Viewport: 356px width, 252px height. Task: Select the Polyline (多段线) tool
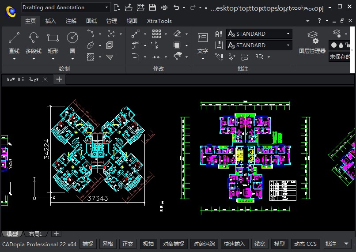point(34,42)
